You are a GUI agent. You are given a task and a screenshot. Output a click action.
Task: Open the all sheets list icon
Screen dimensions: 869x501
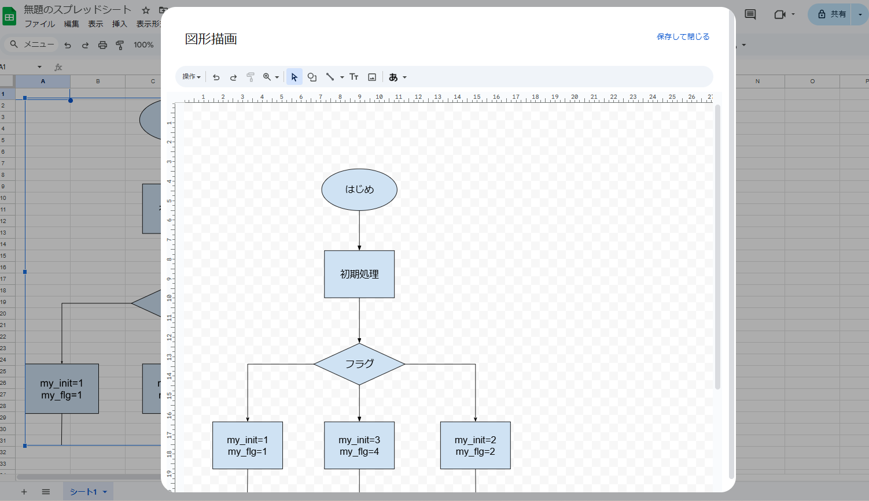tap(46, 492)
